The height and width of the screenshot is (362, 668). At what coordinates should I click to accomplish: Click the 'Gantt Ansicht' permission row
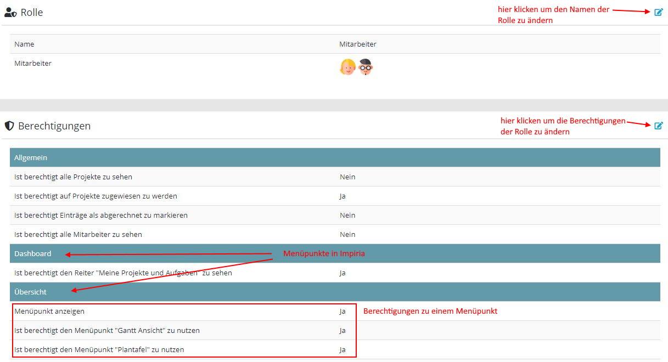coord(107,330)
